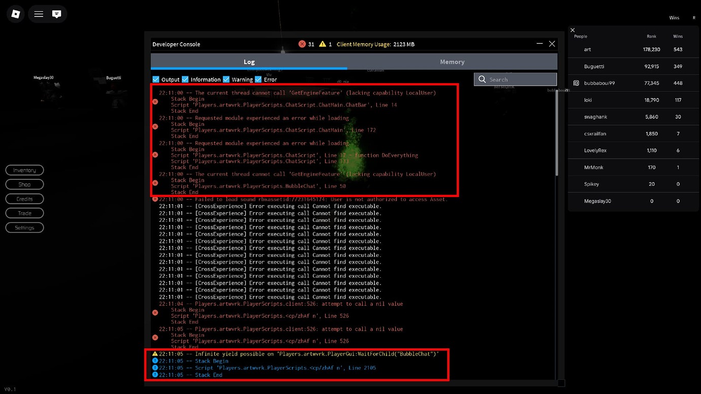Click the ChatMain Line 172 stack line

tap(273, 130)
